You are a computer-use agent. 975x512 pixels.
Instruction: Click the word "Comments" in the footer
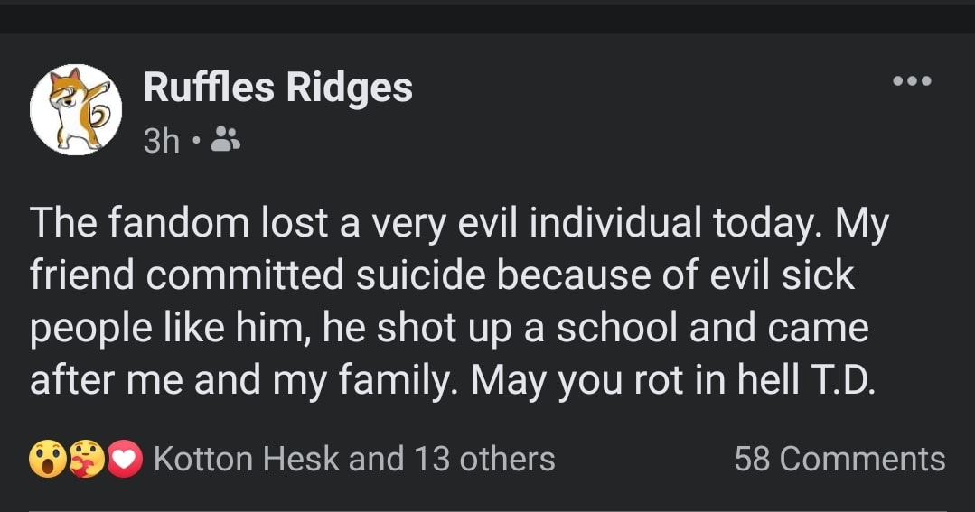(862, 460)
